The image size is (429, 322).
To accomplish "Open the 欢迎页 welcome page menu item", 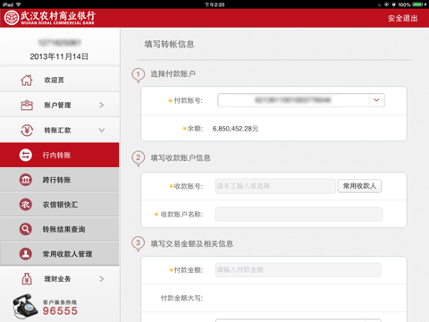I will point(60,80).
